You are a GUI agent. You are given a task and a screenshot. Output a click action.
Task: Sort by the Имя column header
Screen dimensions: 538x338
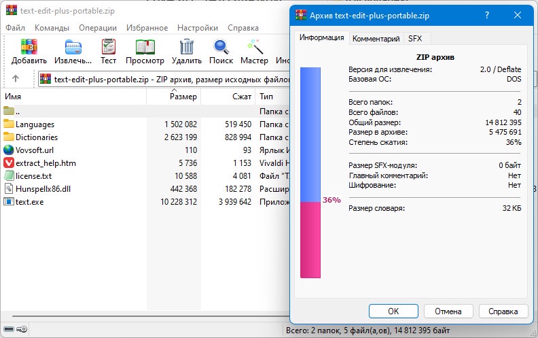[x=73, y=97]
